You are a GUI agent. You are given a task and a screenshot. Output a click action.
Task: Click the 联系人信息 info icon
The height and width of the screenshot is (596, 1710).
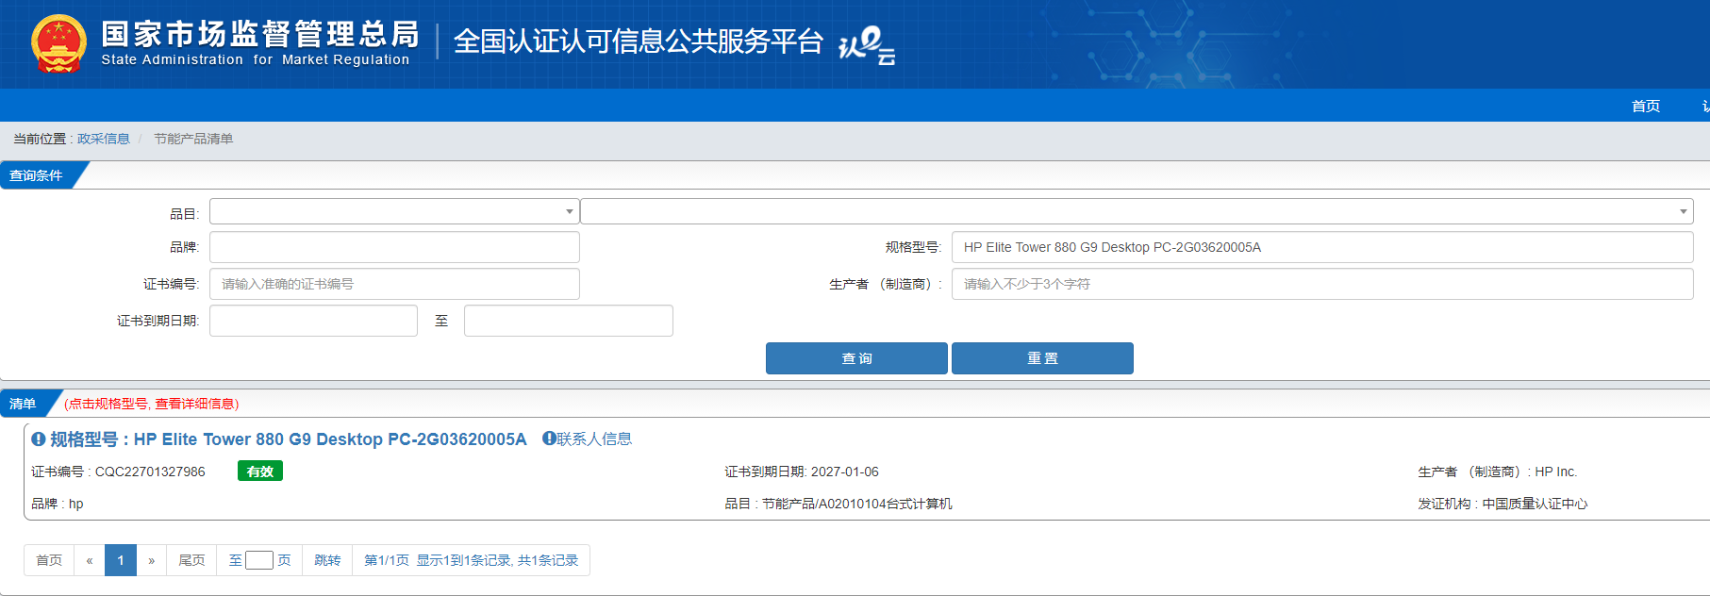(x=549, y=439)
